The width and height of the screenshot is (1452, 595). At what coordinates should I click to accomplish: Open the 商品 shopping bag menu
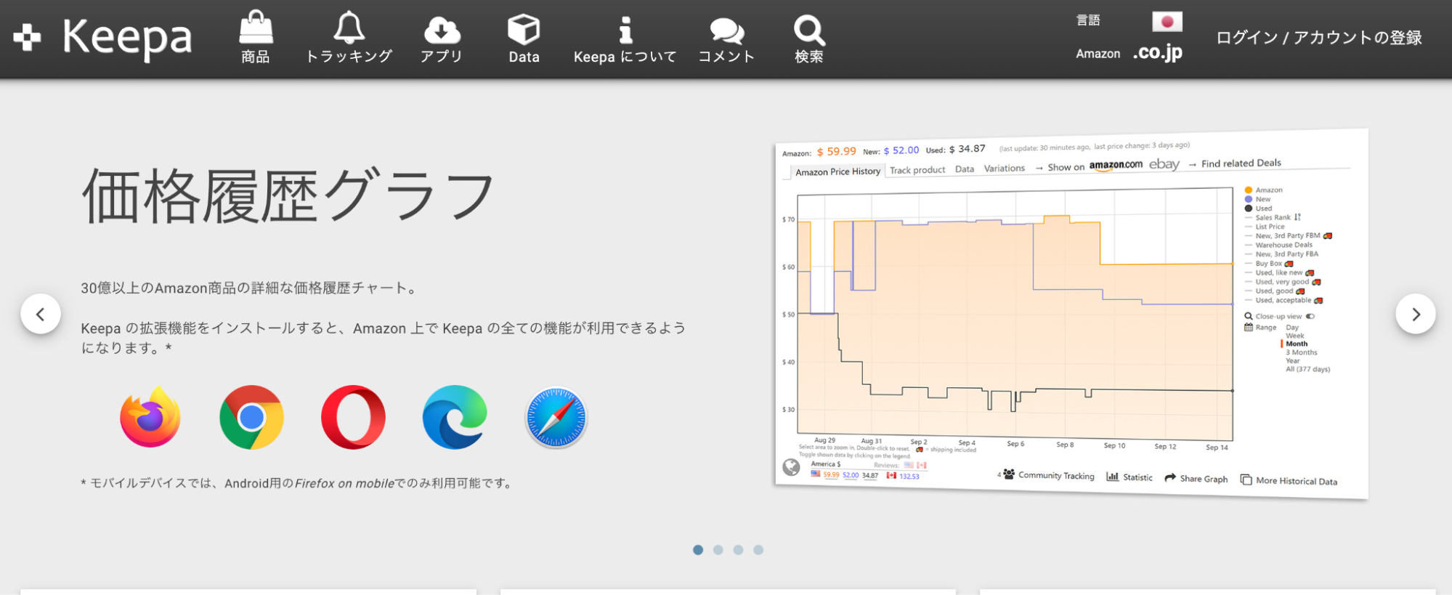click(256, 37)
